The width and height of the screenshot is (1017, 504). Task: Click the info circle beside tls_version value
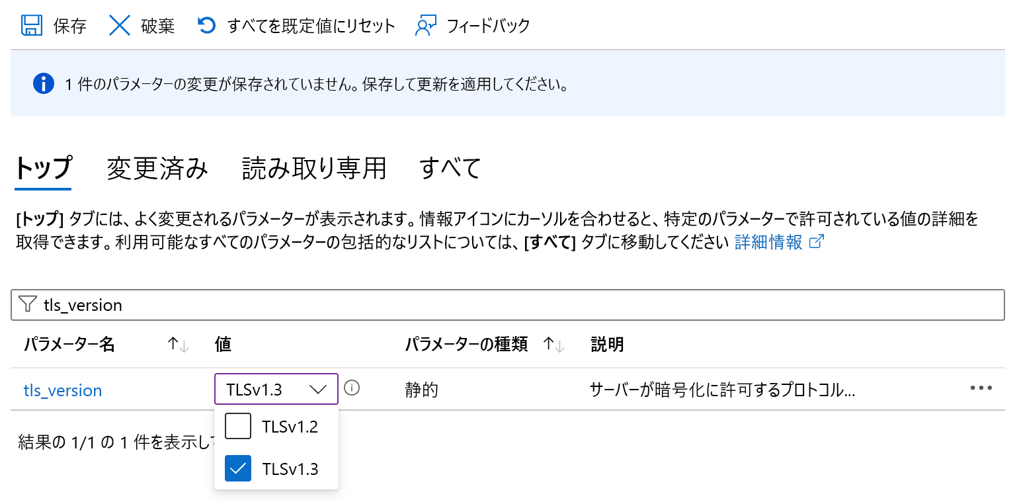pos(352,388)
